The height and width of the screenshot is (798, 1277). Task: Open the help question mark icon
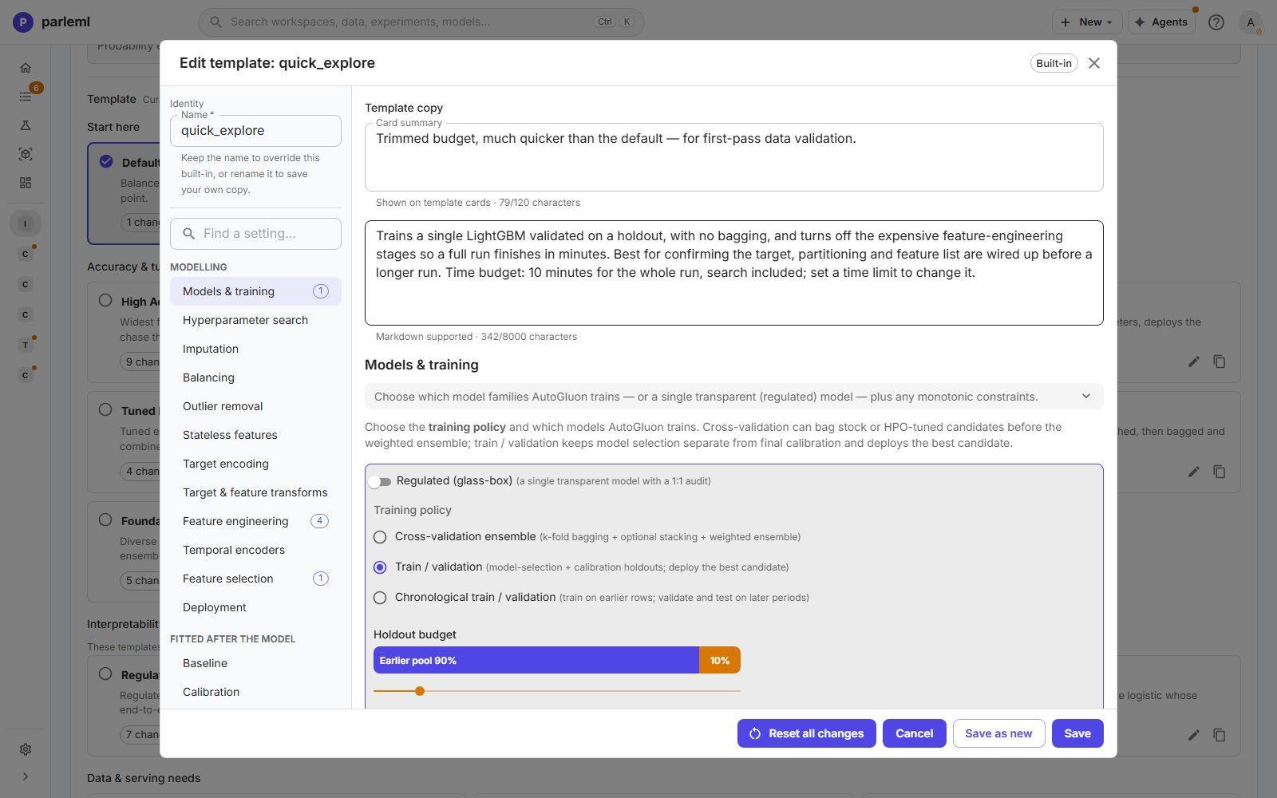click(x=1216, y=22)
